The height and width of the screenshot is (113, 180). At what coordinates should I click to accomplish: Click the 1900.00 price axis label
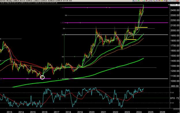pos(175,35)
